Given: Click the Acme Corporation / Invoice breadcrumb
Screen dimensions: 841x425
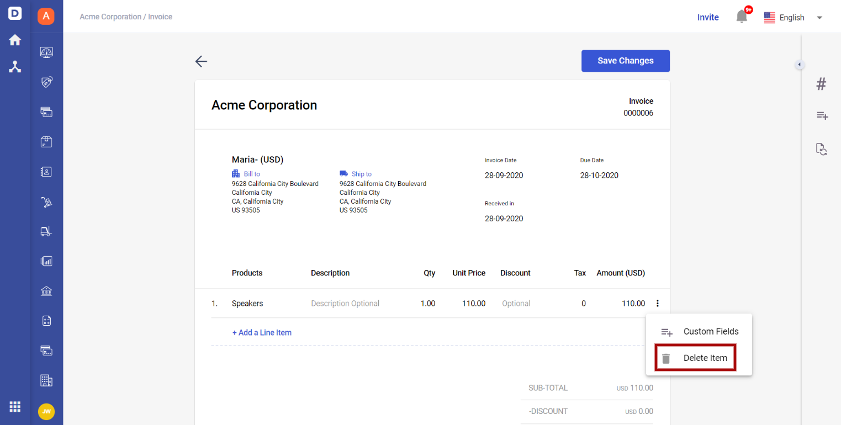Looking at the screenshot, I should click(126, 17).
